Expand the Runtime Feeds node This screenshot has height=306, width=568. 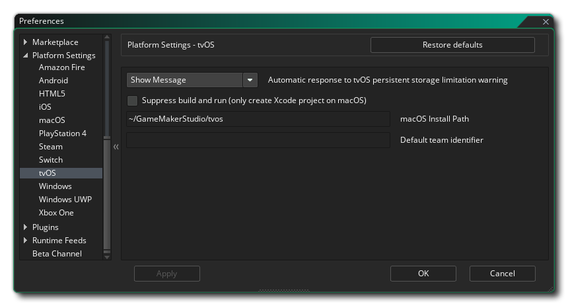26,241
